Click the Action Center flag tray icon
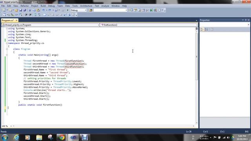251x141 pixels. click(x=215, y=137)
